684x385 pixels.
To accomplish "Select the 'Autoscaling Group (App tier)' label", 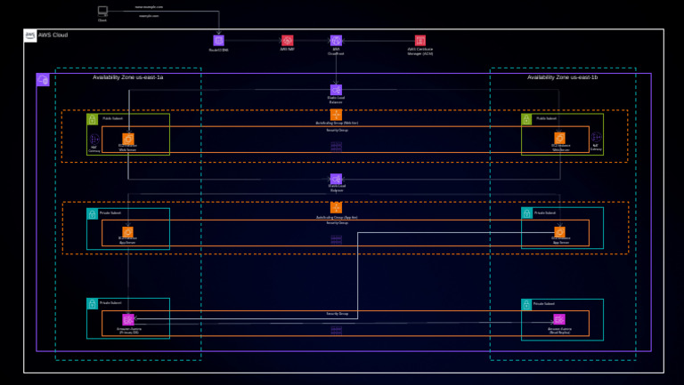I will (x=337, y=217).
